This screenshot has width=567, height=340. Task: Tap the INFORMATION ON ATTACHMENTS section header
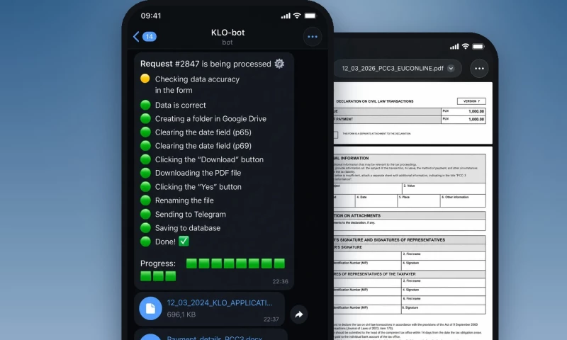(x=410, y=215)
